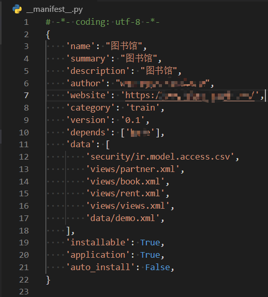The width and height of the screenshot is (268, 297).
Task: Open the __manifest__.py file label
Action: [54, 9]
